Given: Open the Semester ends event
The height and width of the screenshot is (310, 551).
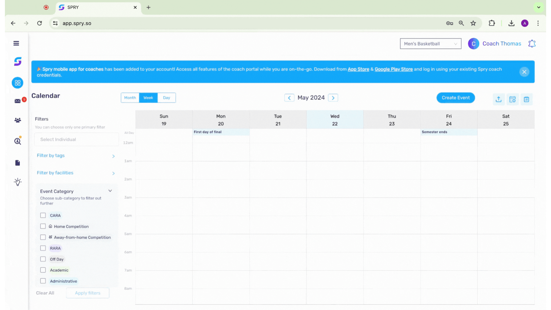Looking at the screenshot, I should [449, 132].
